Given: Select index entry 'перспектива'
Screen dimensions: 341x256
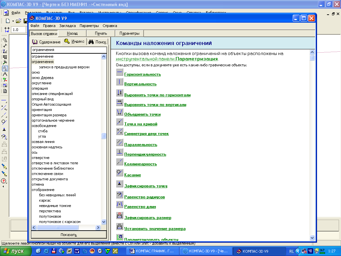Looking at the screenshot, I should click(50, 211).
